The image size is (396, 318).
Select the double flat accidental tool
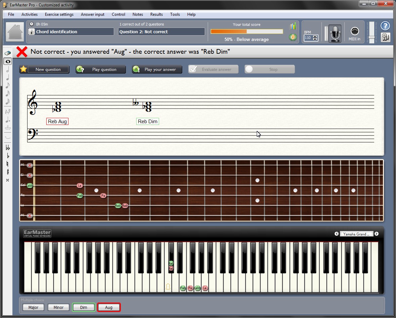(x=7, y=148)
